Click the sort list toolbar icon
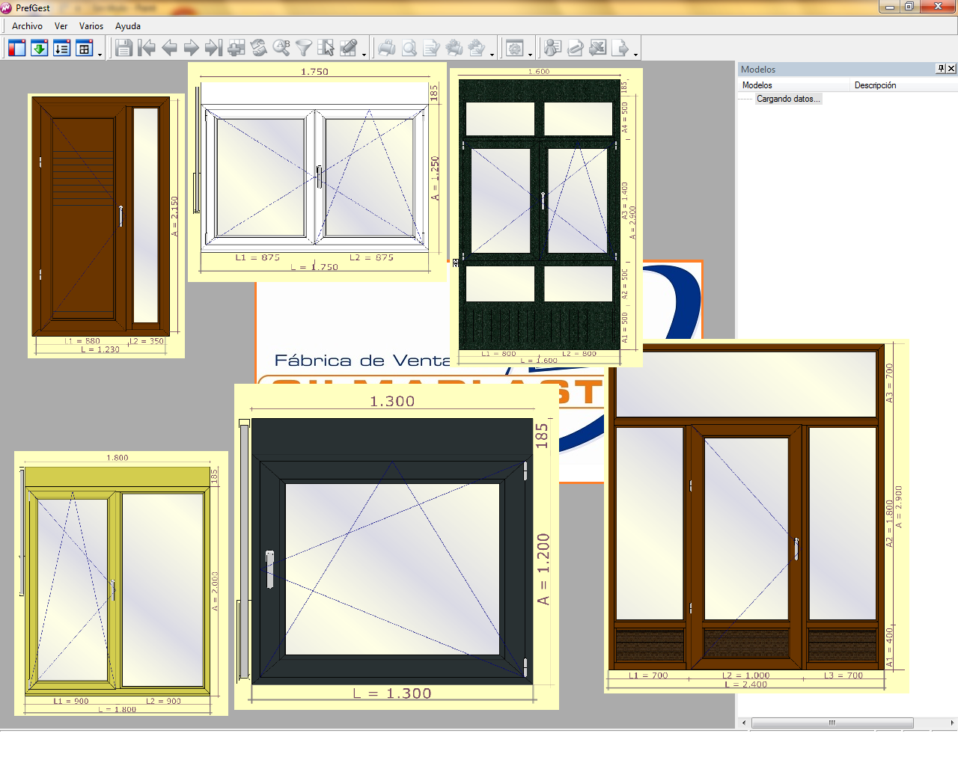The height and width of the screenshot is (766, 958). (61, 49)
